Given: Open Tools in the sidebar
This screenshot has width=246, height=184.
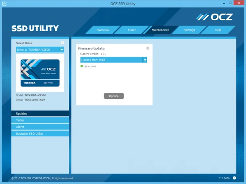Looking at the screenshot, I should point(40,120).
